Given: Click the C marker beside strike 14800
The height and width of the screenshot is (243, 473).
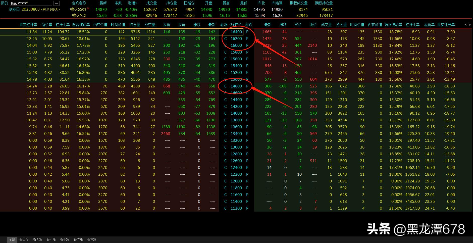Looking at the screenshot, I should 225,86.
